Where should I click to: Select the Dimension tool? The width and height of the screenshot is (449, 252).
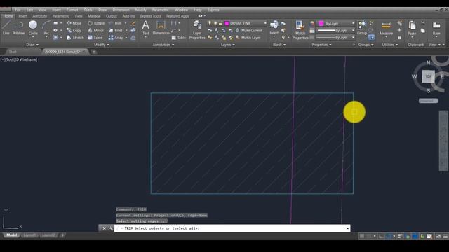tap(161, 28)
